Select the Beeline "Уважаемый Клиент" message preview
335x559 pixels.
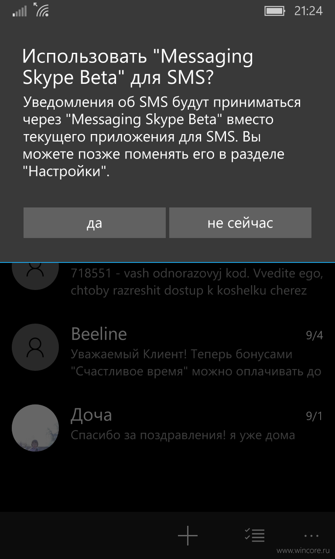tap(196, 363)
